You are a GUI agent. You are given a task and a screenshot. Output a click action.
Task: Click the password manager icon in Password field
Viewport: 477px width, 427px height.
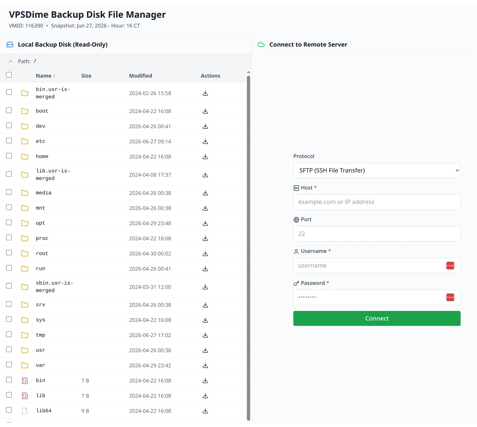(x=450, y=297)
